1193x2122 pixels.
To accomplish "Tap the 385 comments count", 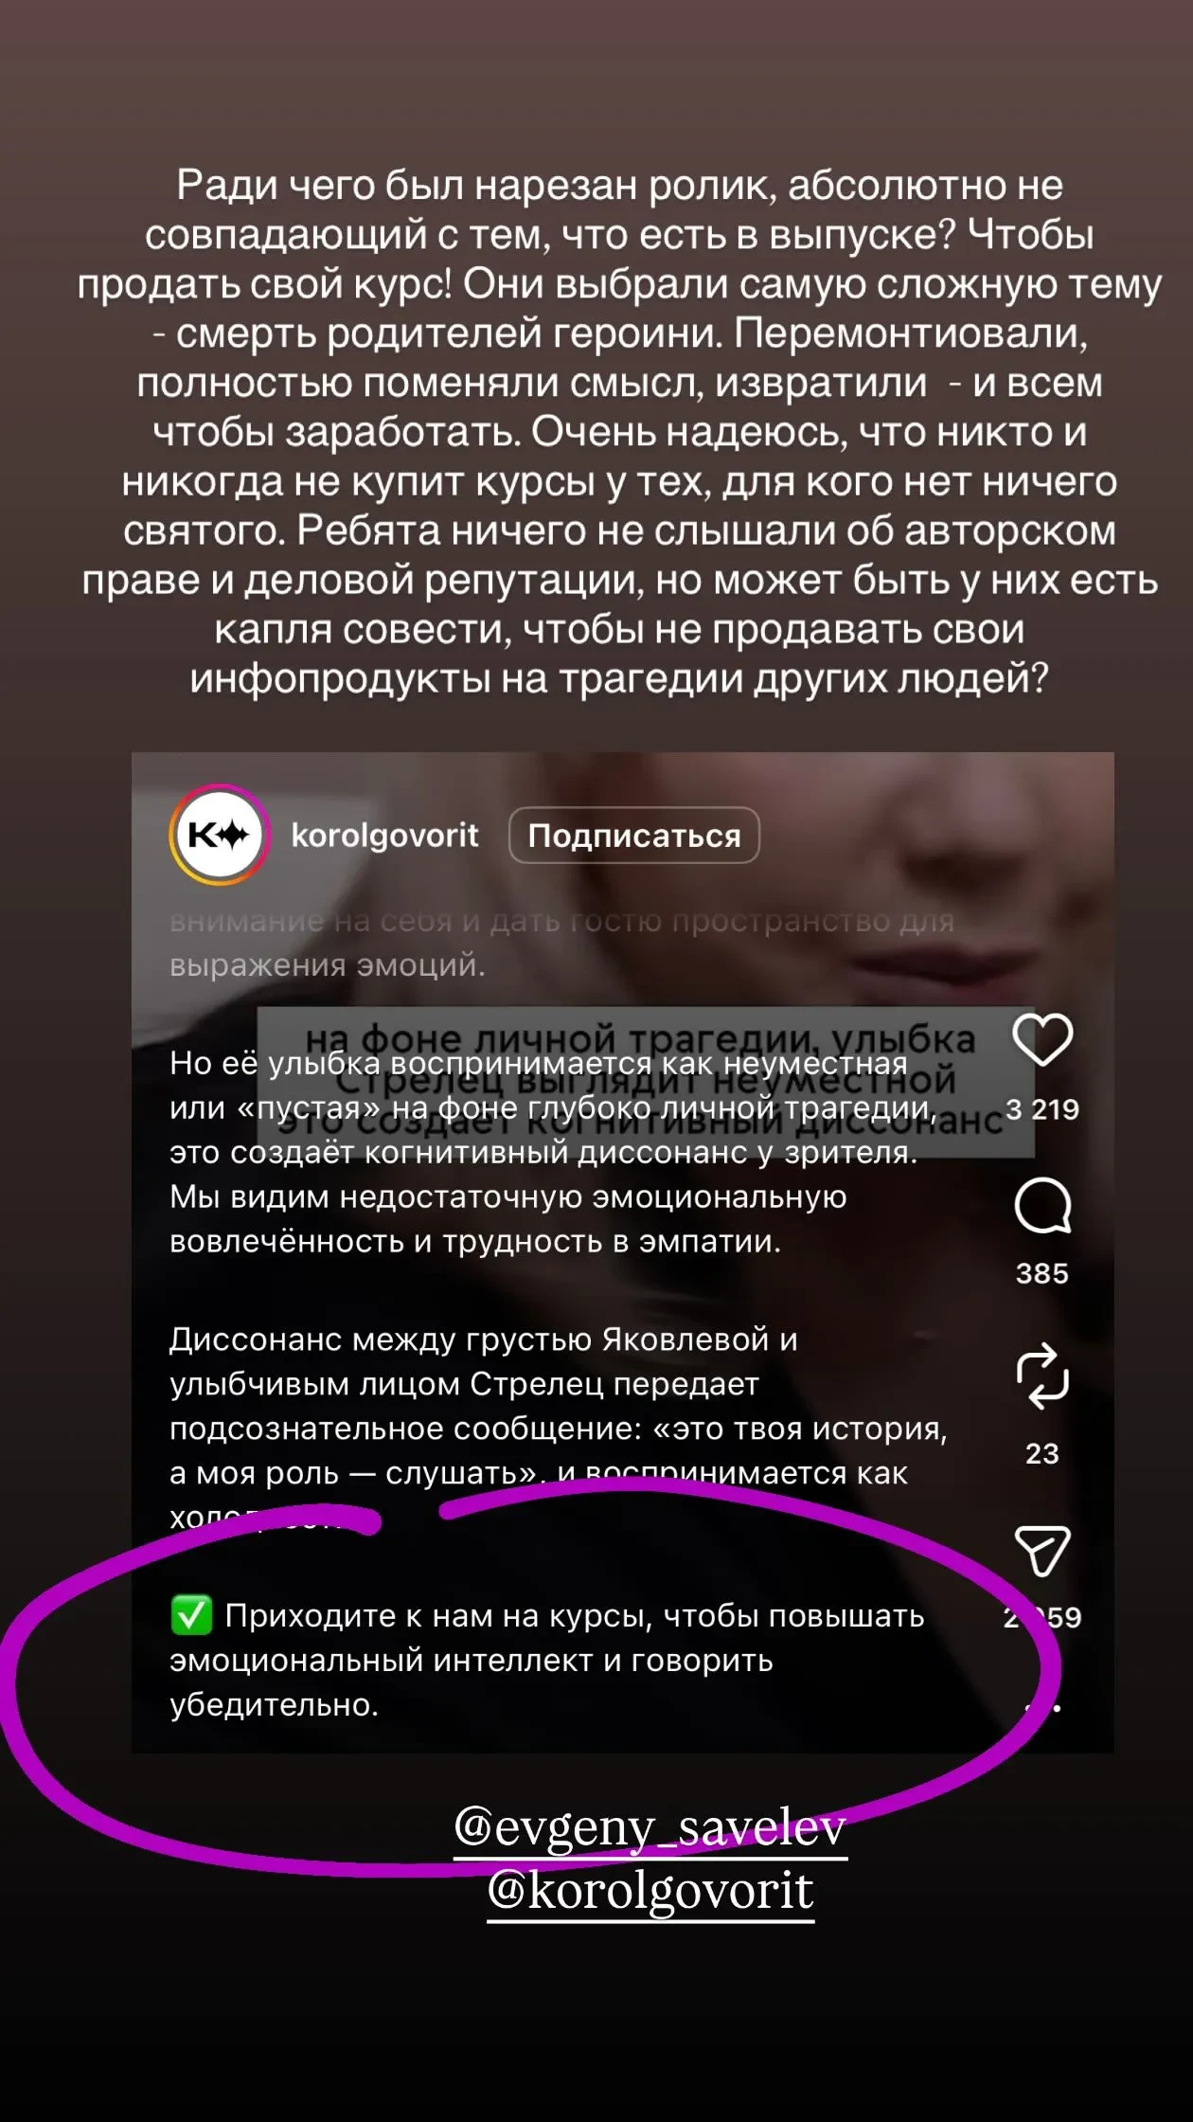I will 1042,1273.
